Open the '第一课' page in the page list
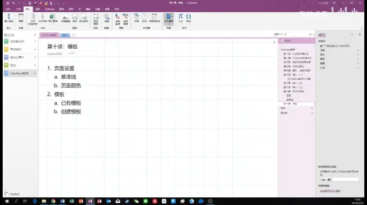The width and height of the screenshot is (367, 205). pos(296,54)
